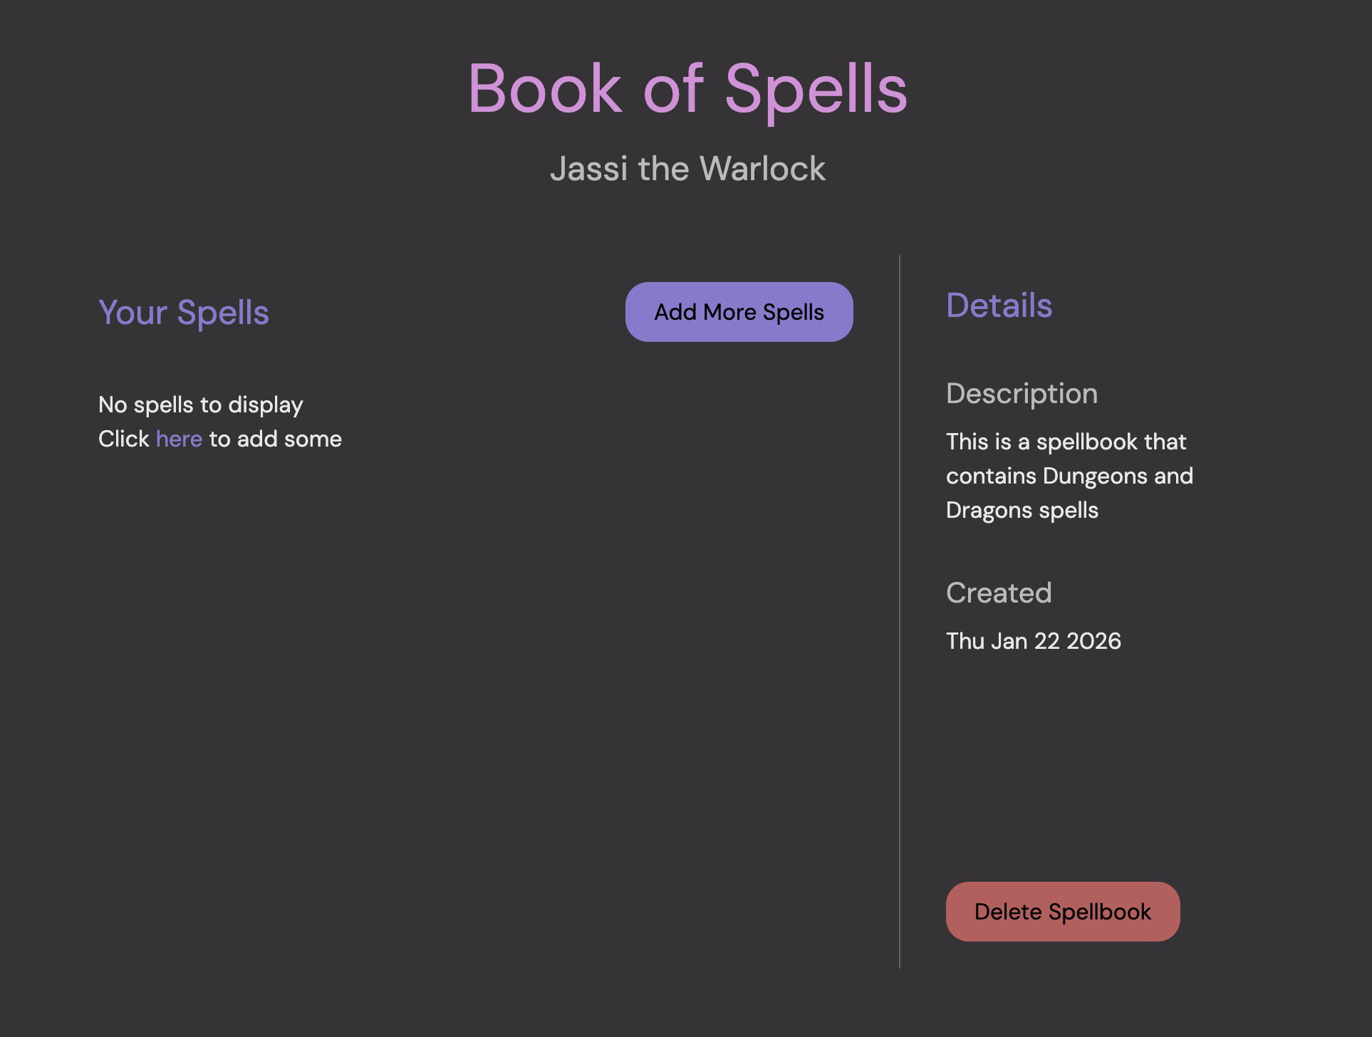Click the Created label
The height and width of the screenshot is (1037, 1372).
coord(999,593)
